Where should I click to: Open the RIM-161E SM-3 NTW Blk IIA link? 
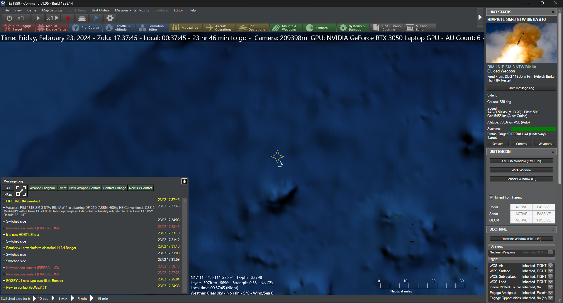pyautogui.click(x=512, y=67)
